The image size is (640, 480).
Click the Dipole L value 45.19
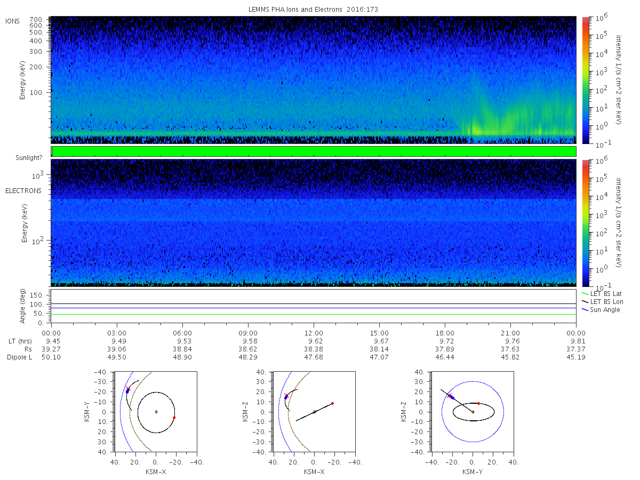coord(577,357)
